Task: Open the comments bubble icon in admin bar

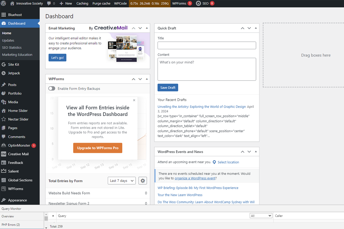Action: pos(49,4)
